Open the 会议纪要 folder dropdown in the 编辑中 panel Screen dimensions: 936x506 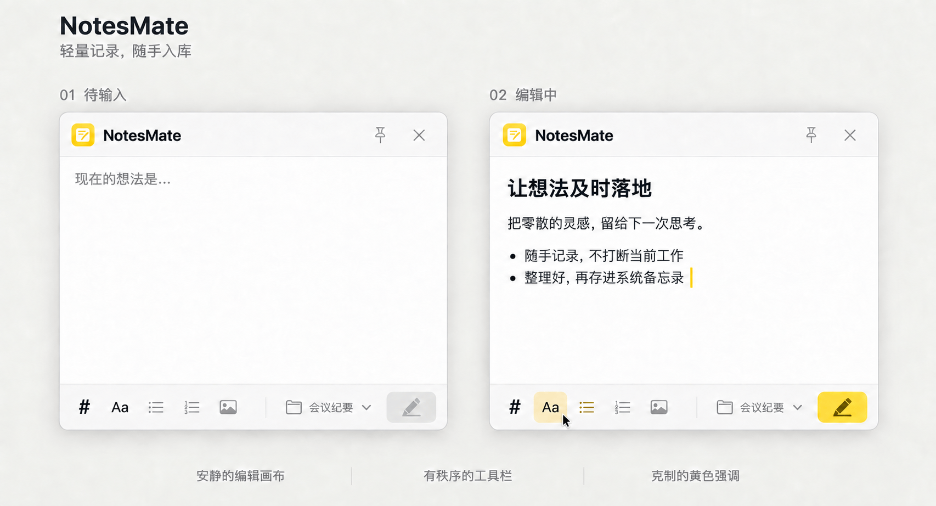[x=759, y=407]
